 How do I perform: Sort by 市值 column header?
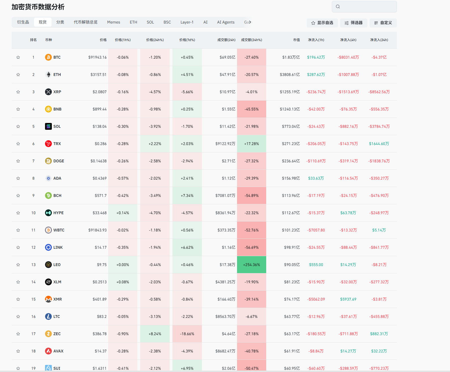pyautogui.click(x=296, y=40)
